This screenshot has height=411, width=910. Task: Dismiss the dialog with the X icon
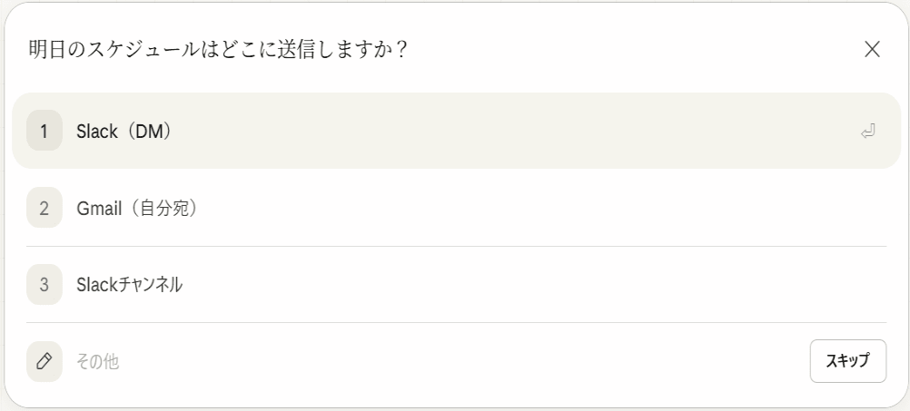(x=872, y=50)
